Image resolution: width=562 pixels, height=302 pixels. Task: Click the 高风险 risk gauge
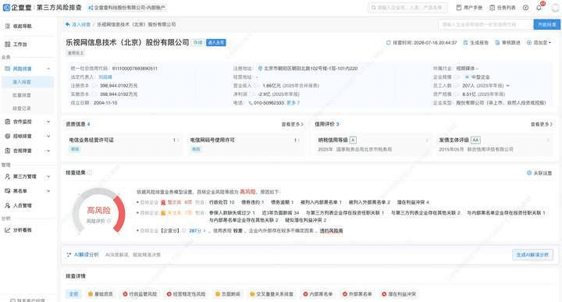99,211
